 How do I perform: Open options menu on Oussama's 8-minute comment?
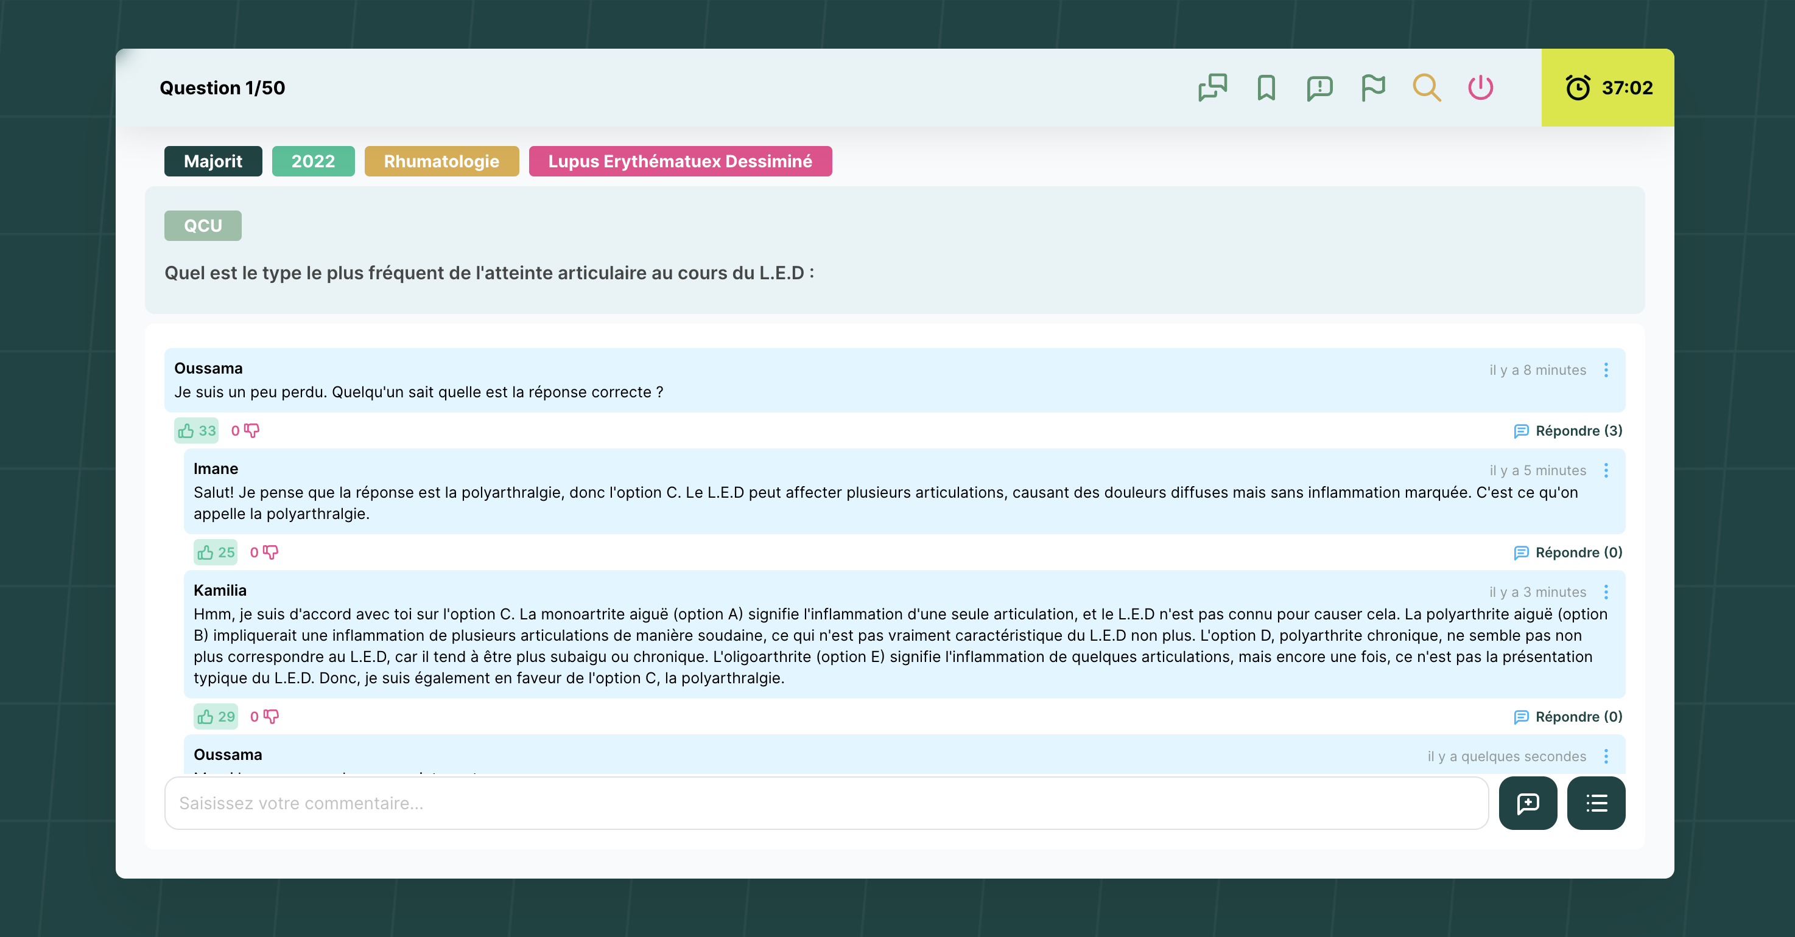click(1606, 370)
